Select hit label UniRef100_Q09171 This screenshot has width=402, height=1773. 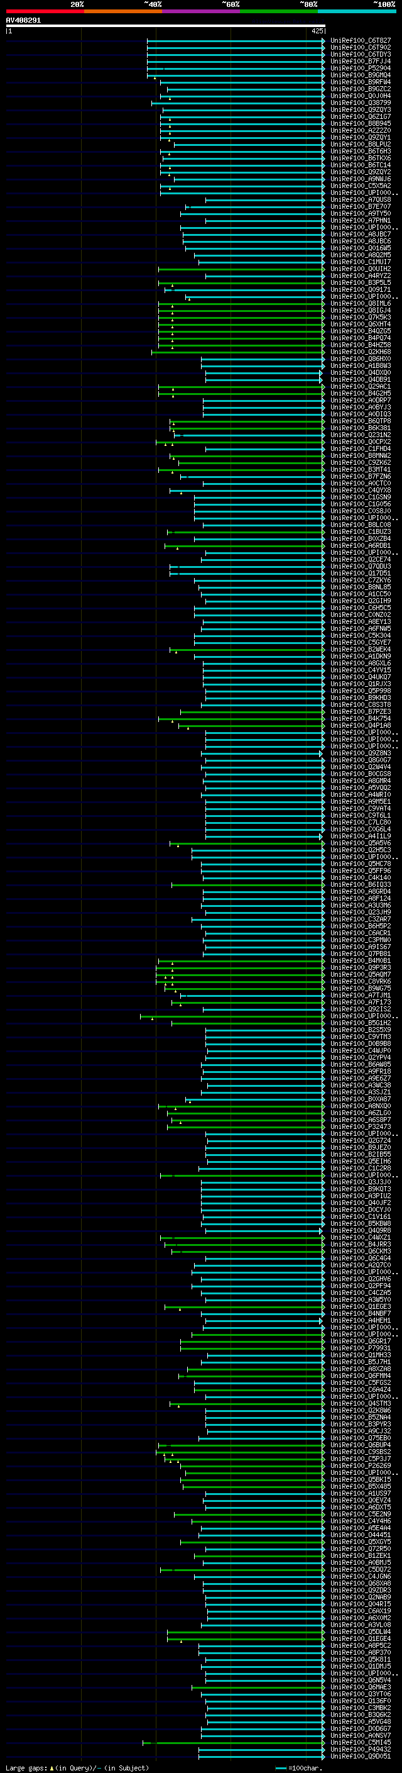click(x=360, y=290)
